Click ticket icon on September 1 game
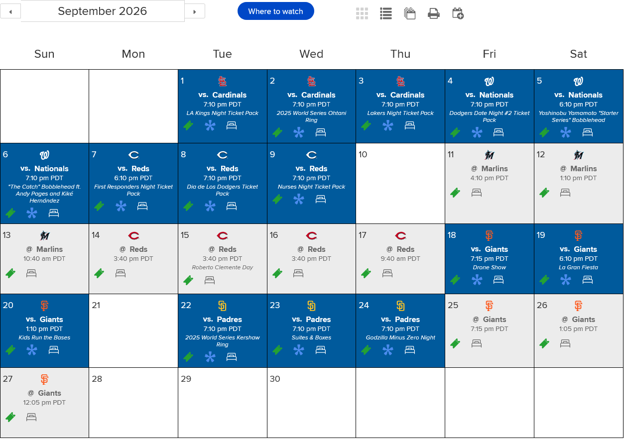This screenshot has width=624, height=439. click(188, 126)
